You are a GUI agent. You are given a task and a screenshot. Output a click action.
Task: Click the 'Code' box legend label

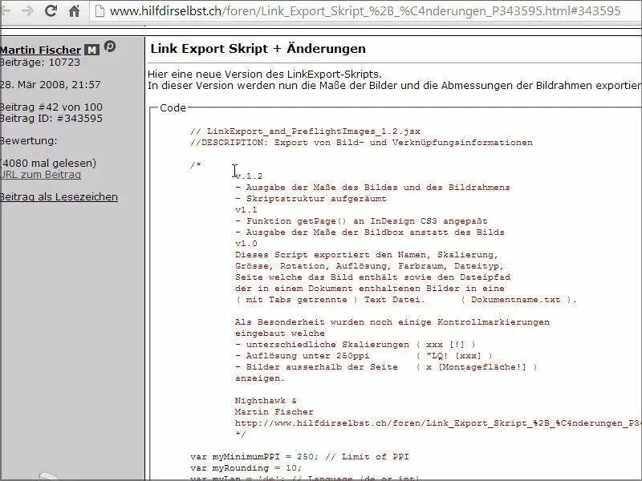[173, 108]
